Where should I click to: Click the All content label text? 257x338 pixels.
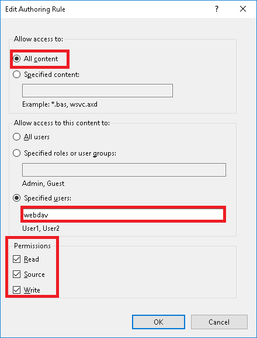coord(41,59)
